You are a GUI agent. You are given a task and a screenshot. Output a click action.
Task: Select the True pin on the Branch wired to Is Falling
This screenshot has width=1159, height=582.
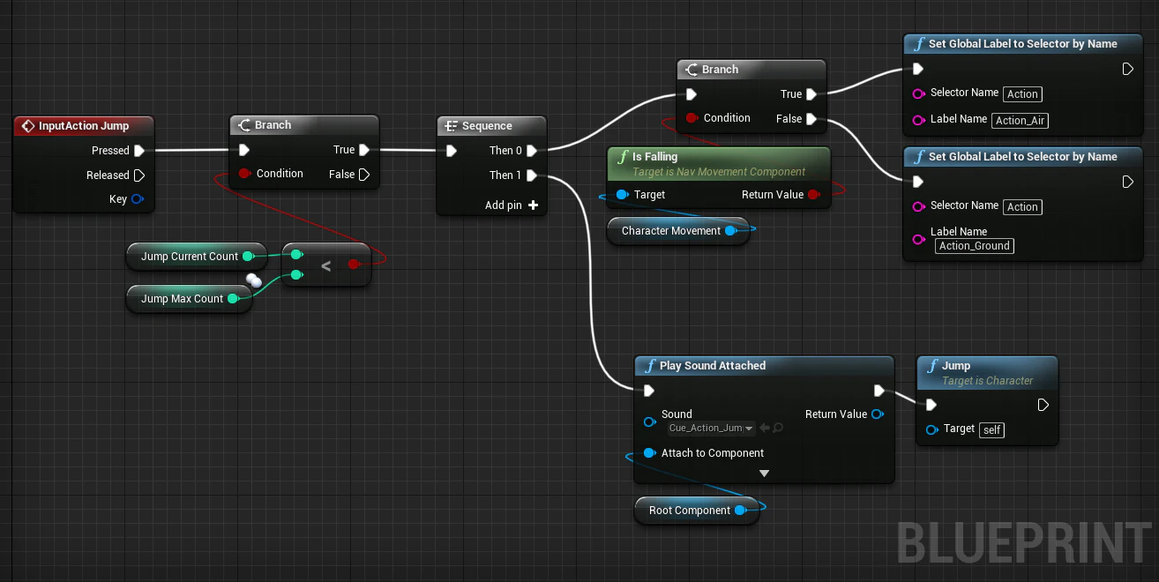point(811,94)
